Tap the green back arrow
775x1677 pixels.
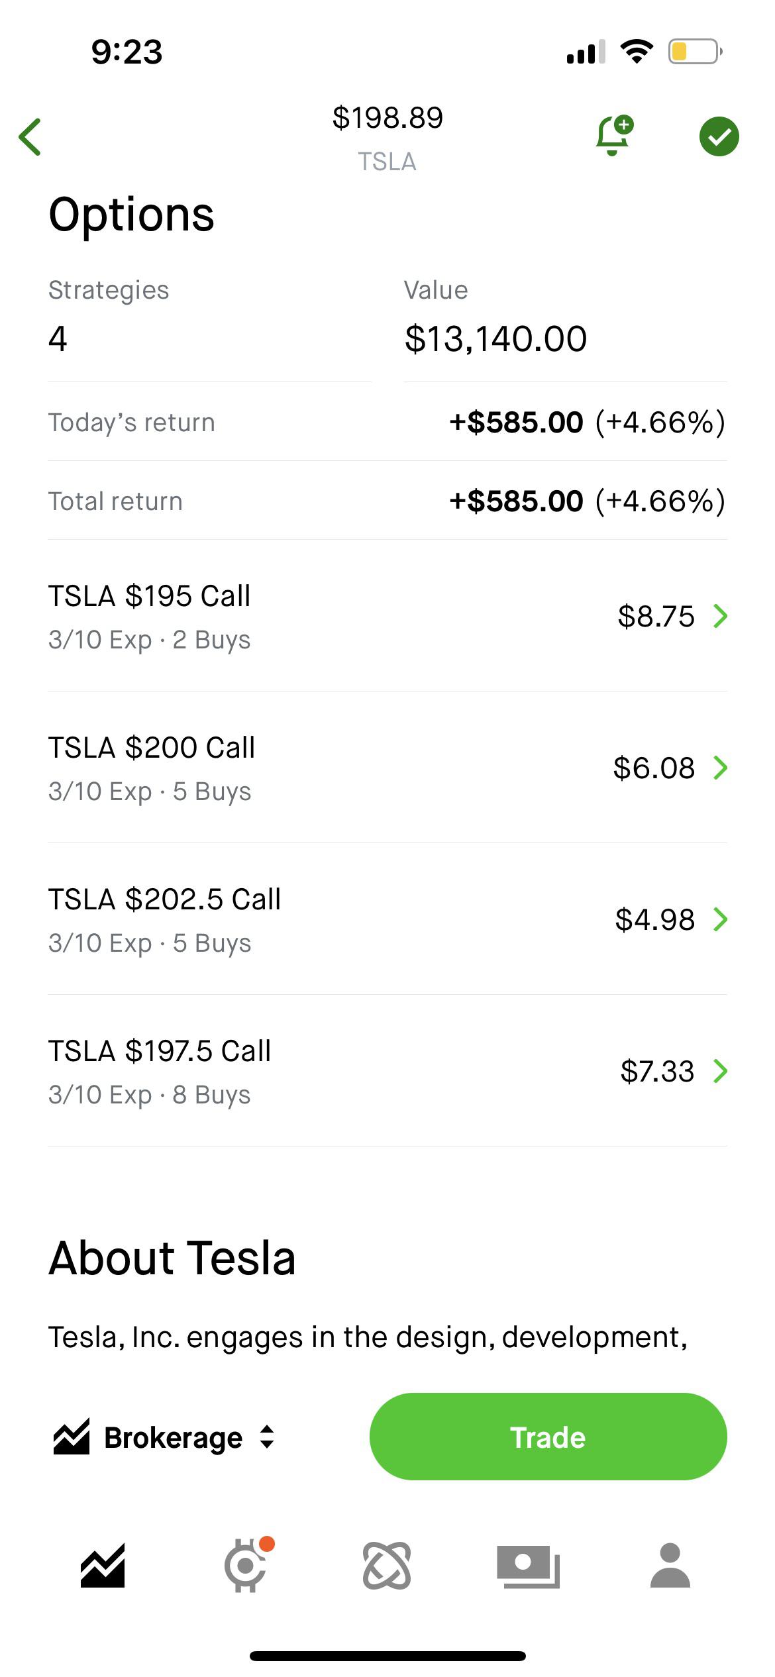click(x=30, y=137)
